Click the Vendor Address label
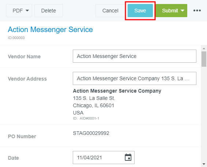This screenshot has width=207, height=167. [27, 79]
